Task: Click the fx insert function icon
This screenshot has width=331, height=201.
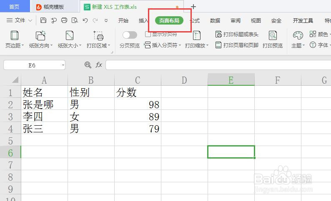Action: coord(99,65)
